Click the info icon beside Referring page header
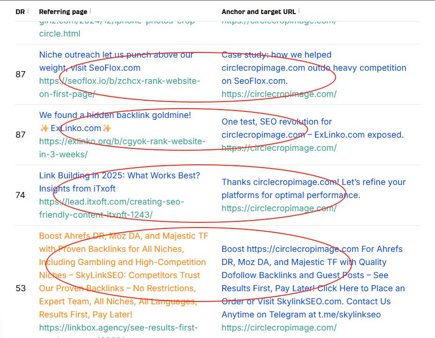The height and width of the screenshot is (338, 435). [x=90, y=10]
